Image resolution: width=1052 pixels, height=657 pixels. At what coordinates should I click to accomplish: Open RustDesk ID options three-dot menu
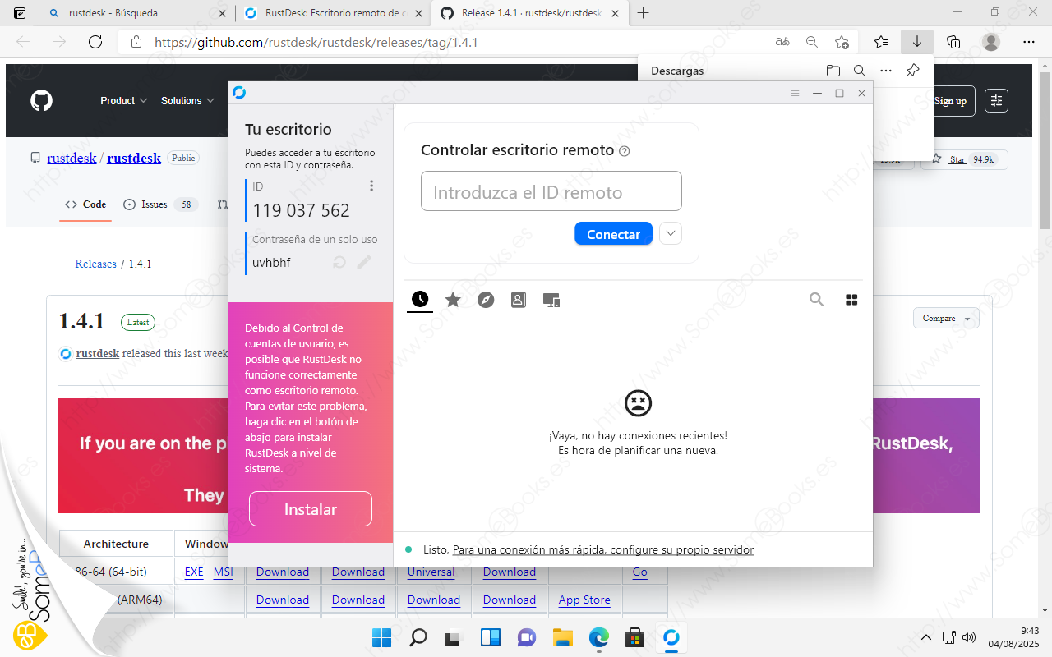tap(371, 186)
